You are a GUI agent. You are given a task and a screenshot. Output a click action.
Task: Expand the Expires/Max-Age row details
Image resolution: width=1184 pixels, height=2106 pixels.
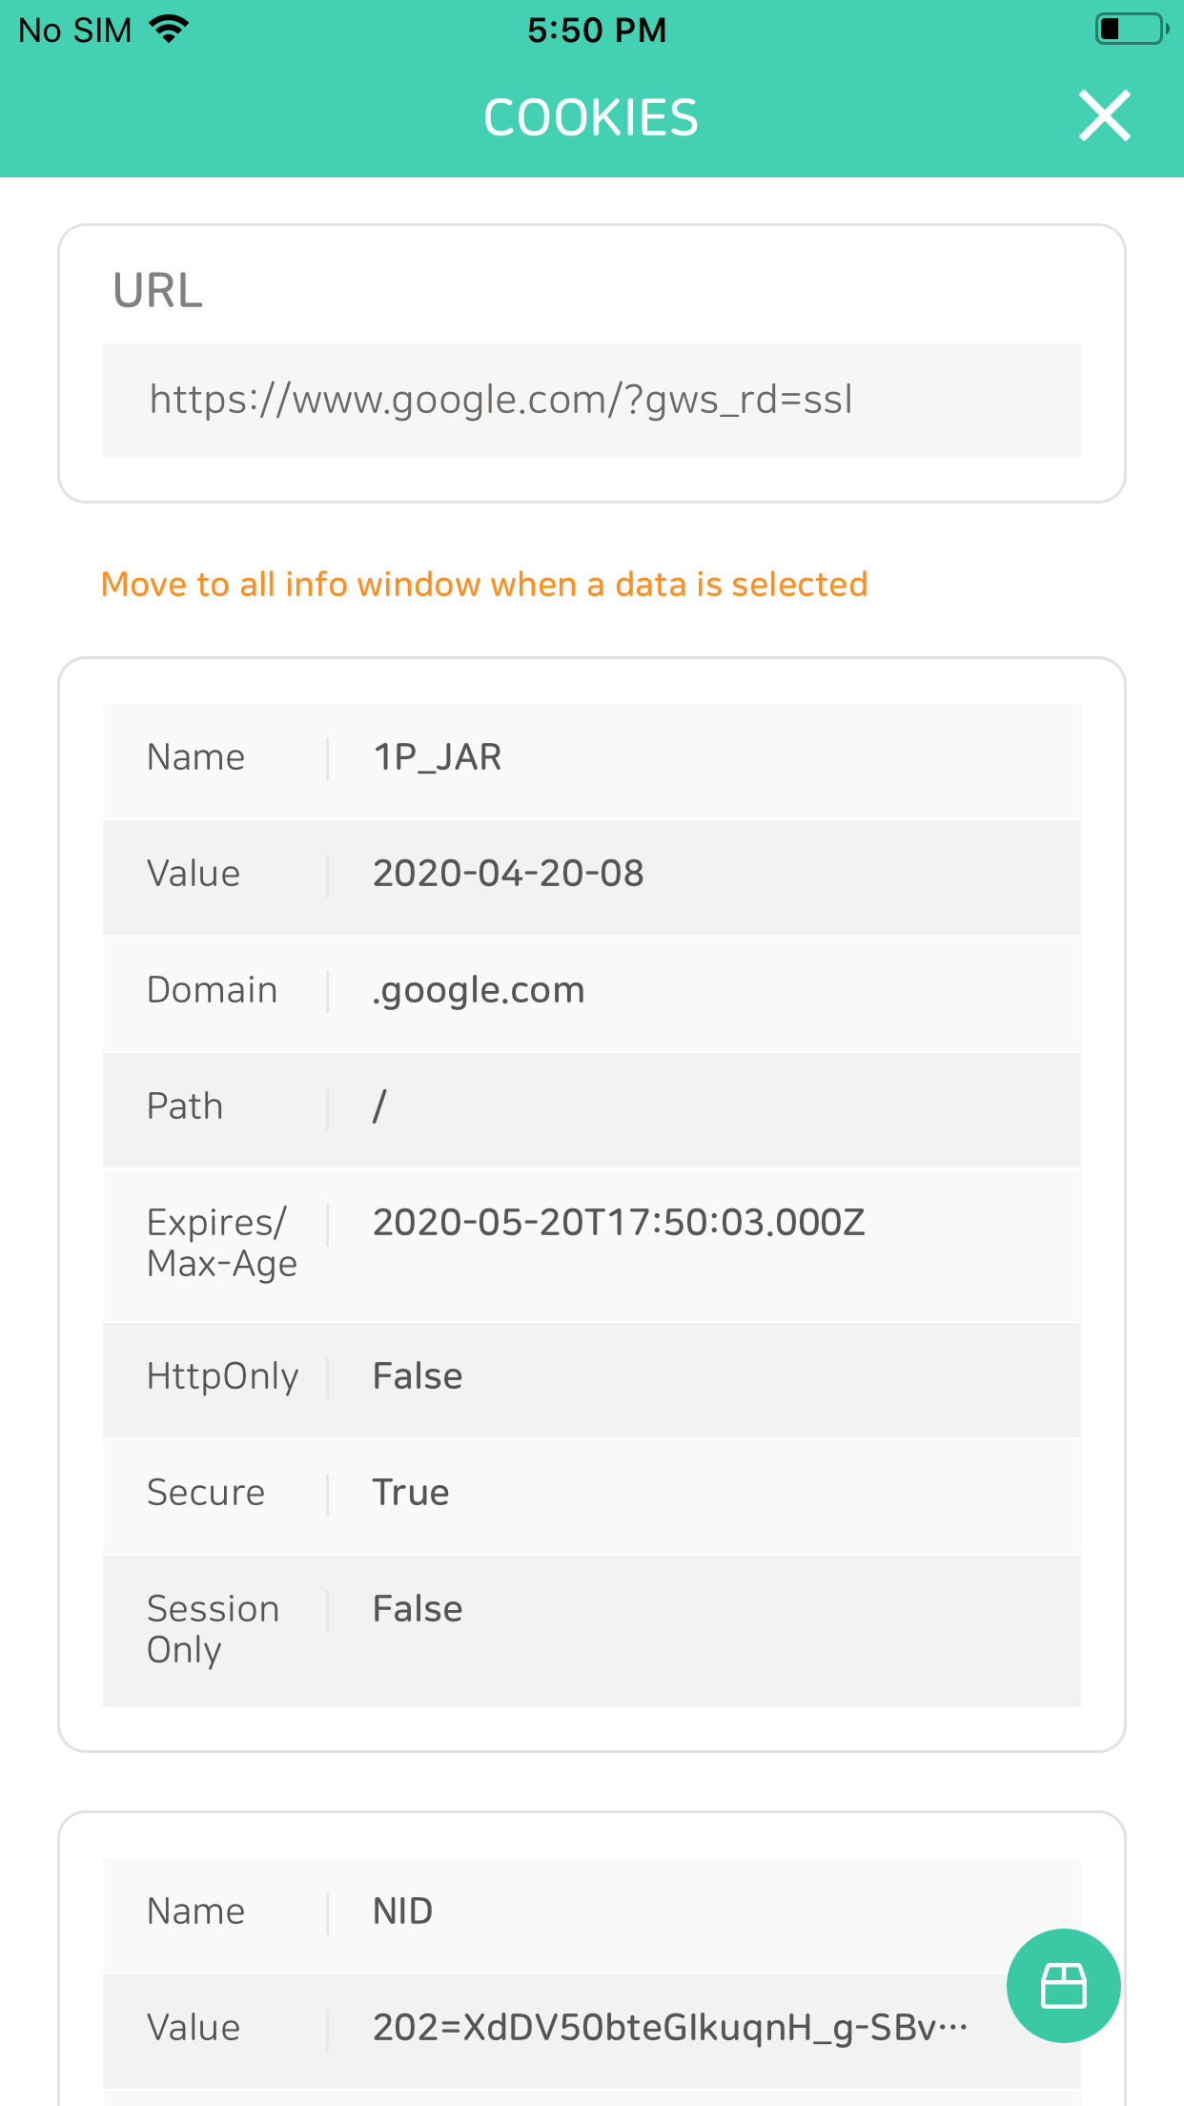click(591, 1243)
